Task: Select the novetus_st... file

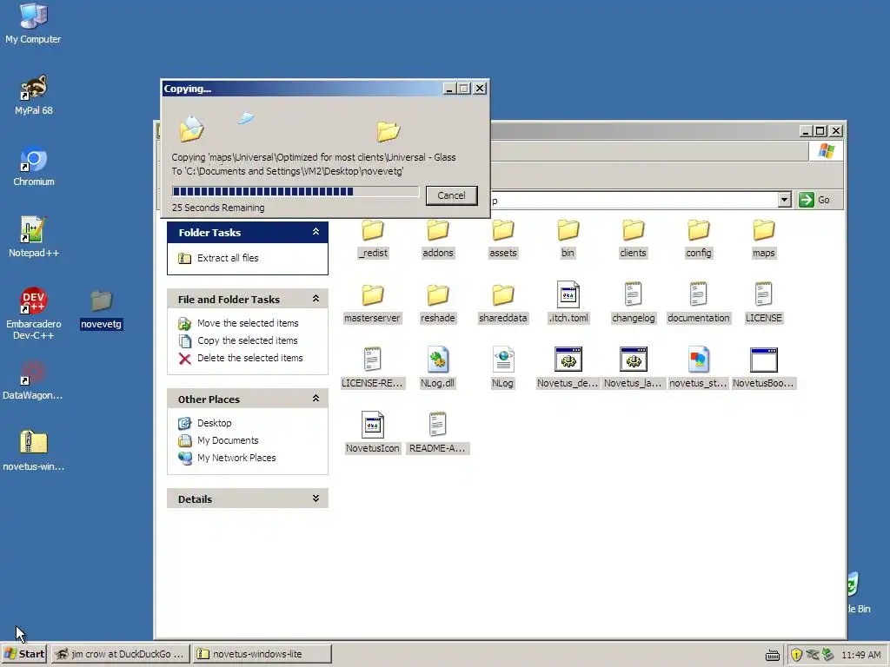Action: pyautogui.click(x=698, y=368)
